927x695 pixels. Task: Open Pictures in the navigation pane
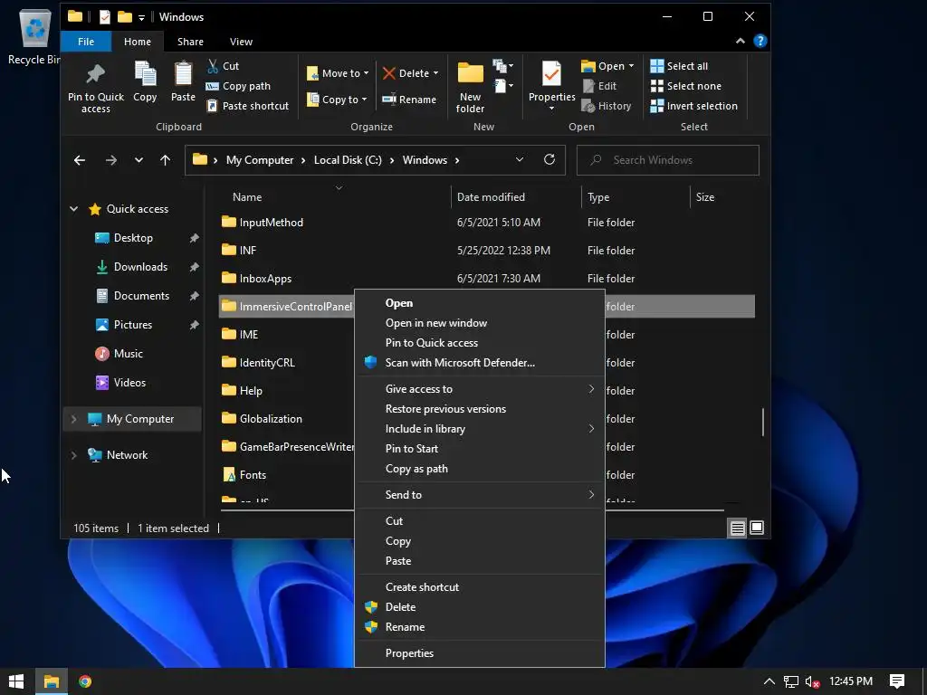pos(132,325)
